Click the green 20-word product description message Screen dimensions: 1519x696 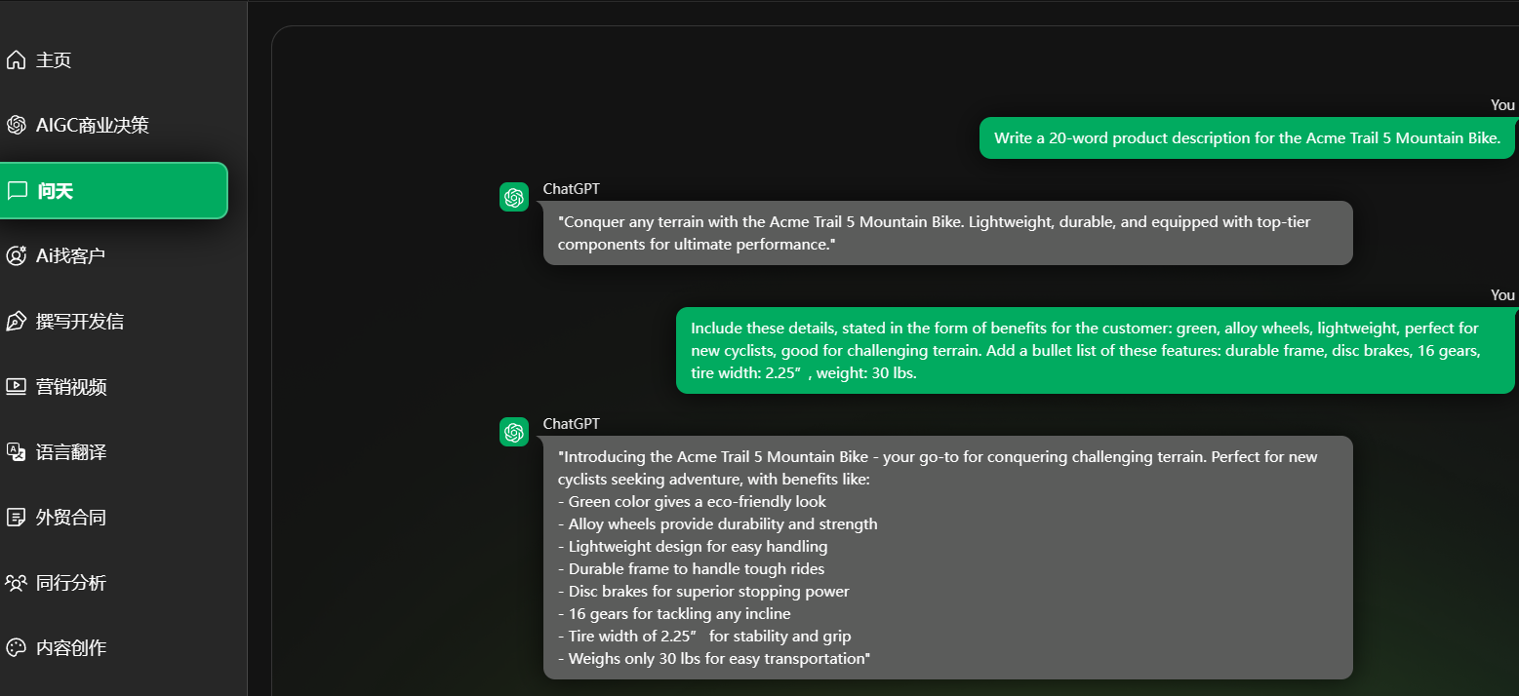1247,138
